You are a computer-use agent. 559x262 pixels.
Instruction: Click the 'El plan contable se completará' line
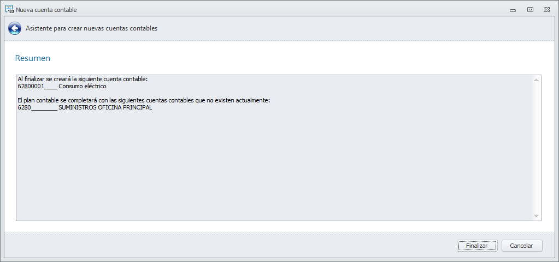pos(144,100)
